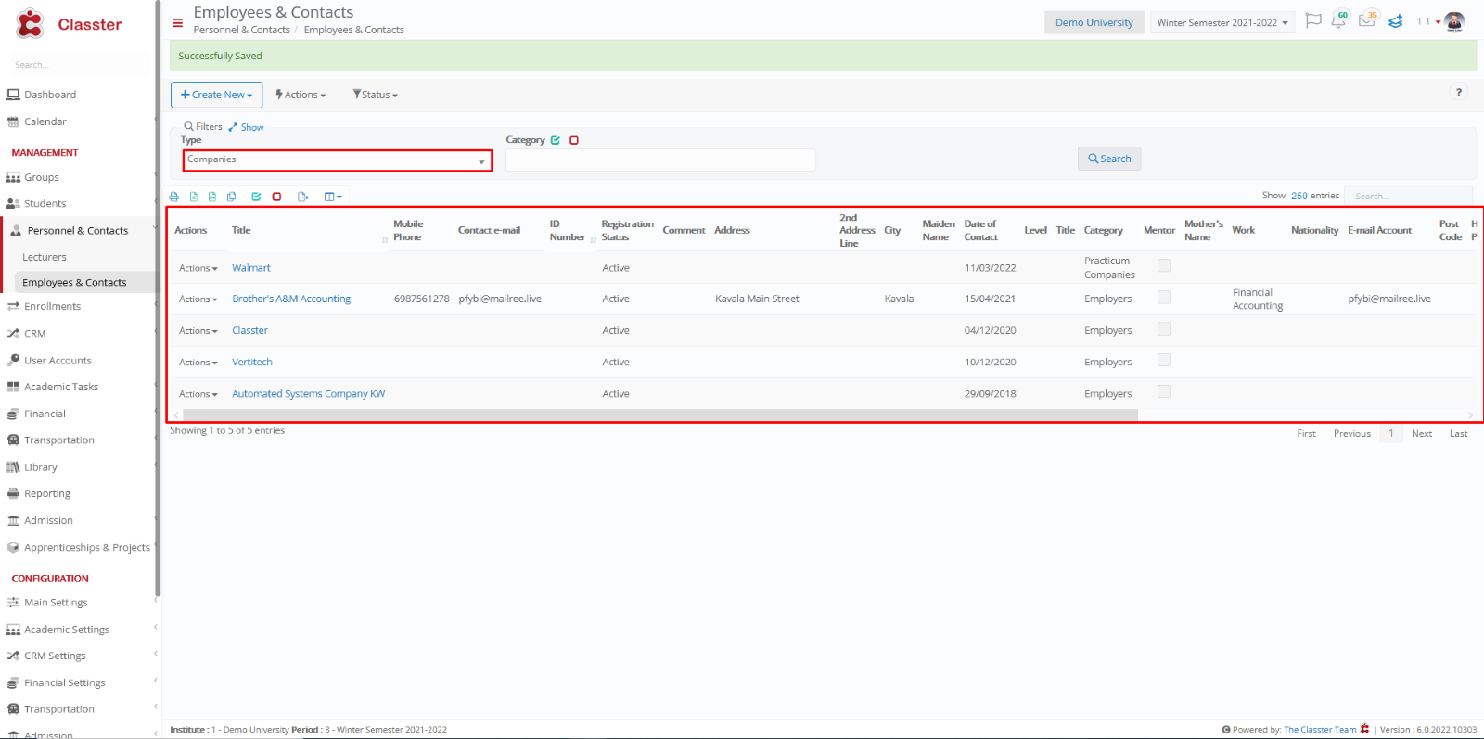
Task: Open Actions dropdown for Classter row
Action: click(198, 331)
